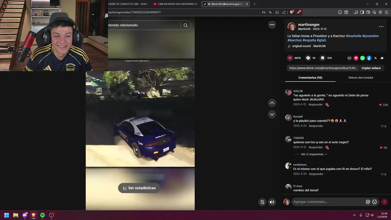Show hidden tray icons chevron
The height and width of the screenshot is (220, 391).
[x=354, y=215]
